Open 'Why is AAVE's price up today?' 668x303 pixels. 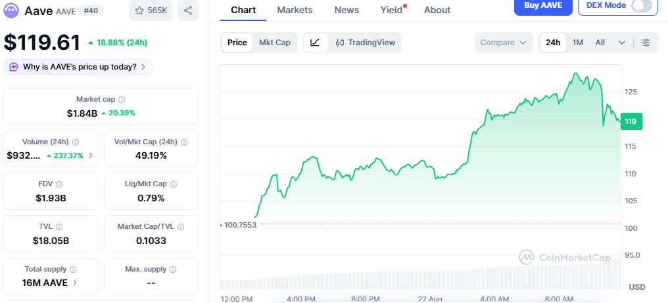tap(79, 67)
